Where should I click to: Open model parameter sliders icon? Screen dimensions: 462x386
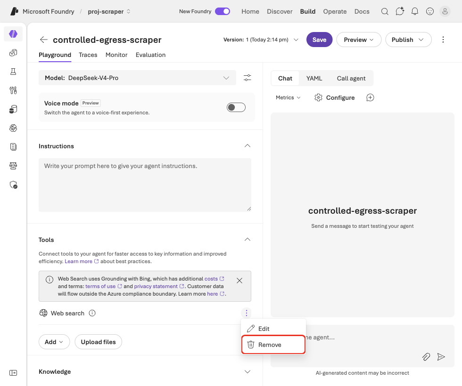click(247, 78)
